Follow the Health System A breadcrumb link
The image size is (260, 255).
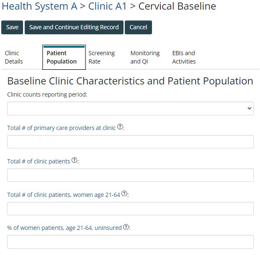(39, 6)
